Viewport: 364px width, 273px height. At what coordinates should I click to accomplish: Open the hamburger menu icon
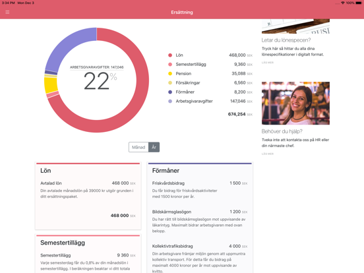point(7,12)
